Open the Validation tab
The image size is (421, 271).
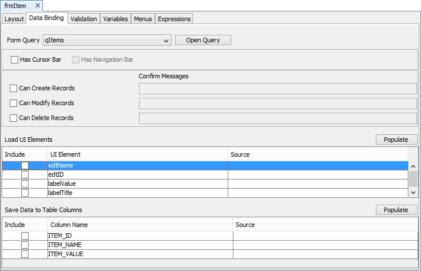pyautogui.click(x=84, y=19)
